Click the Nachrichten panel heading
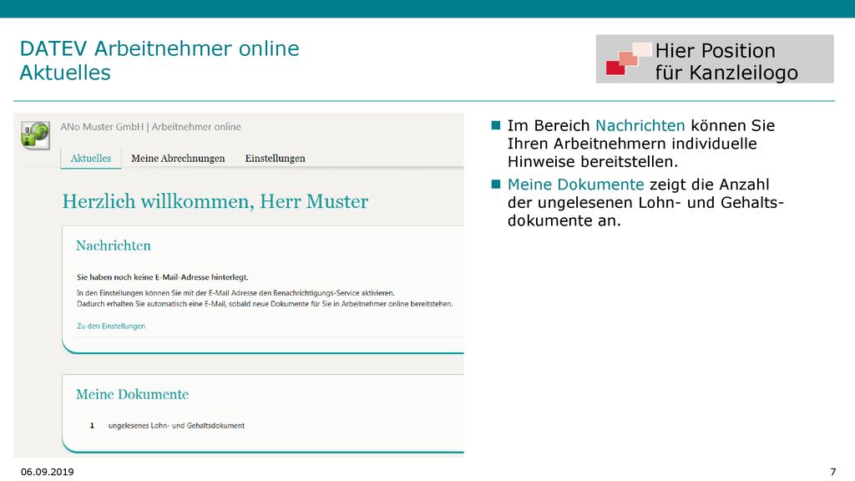Screen dimensions: 855x481 114,246
